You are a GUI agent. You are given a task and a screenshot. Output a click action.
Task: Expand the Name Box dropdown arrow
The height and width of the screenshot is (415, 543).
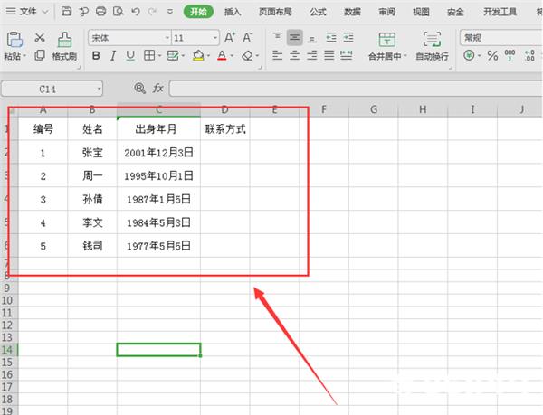pyautogui.click(x=99, y=89)
